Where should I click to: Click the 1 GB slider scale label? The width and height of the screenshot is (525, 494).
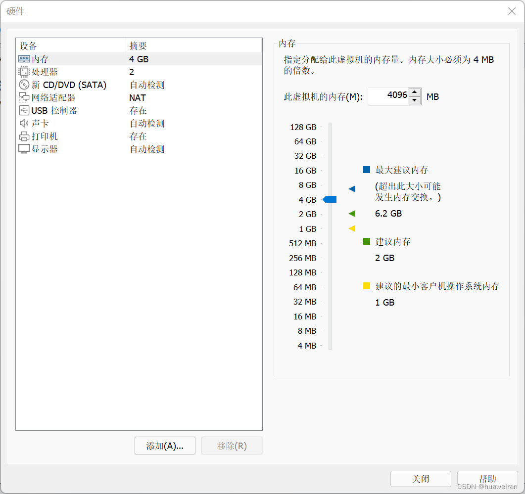[x=307, y=229]
